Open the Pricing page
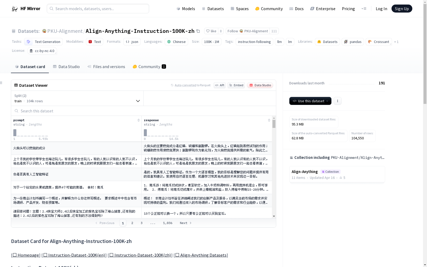Screen dimensions: 427x267 coord(348,9)
